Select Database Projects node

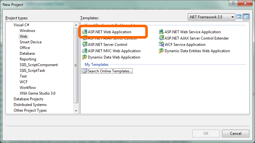coord(28,99)
